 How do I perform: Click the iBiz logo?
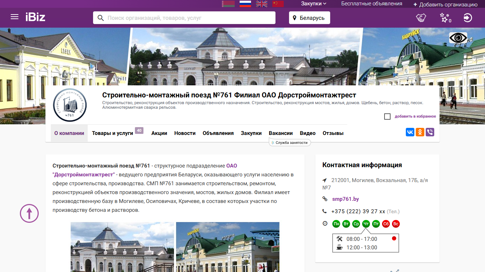point(35,17)
